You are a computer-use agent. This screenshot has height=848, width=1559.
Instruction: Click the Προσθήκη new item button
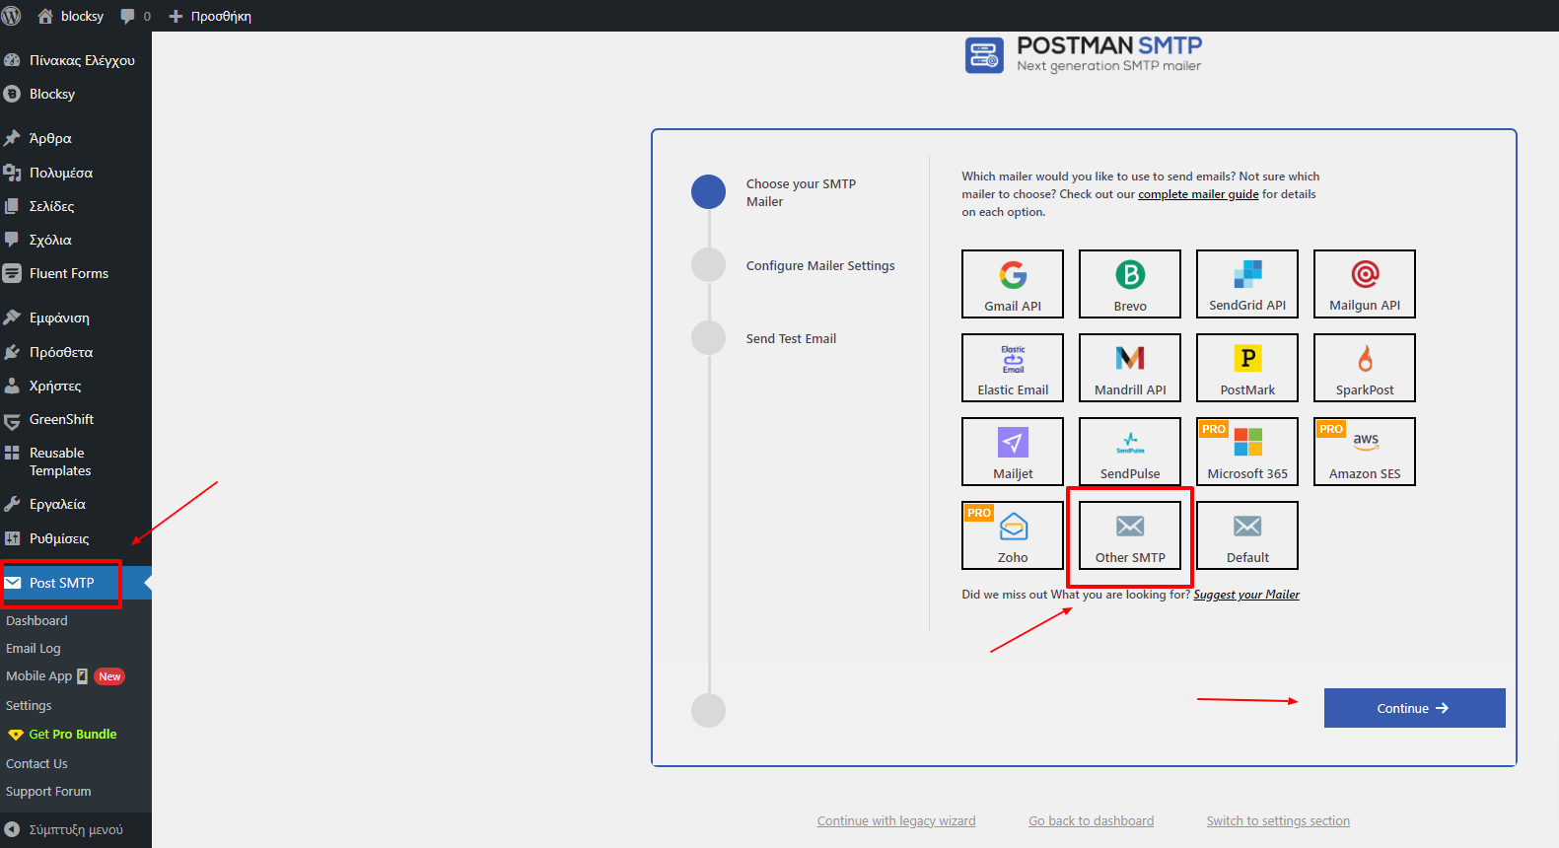[210, 16]
